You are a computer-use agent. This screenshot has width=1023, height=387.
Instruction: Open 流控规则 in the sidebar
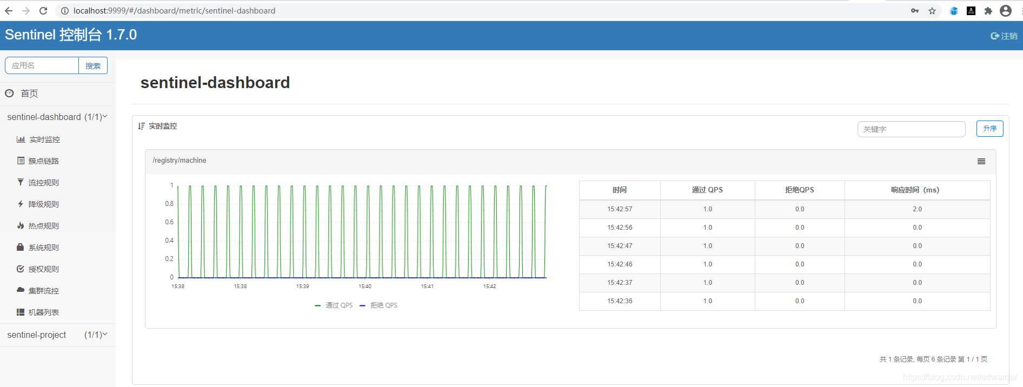click(x=44, y=183)
